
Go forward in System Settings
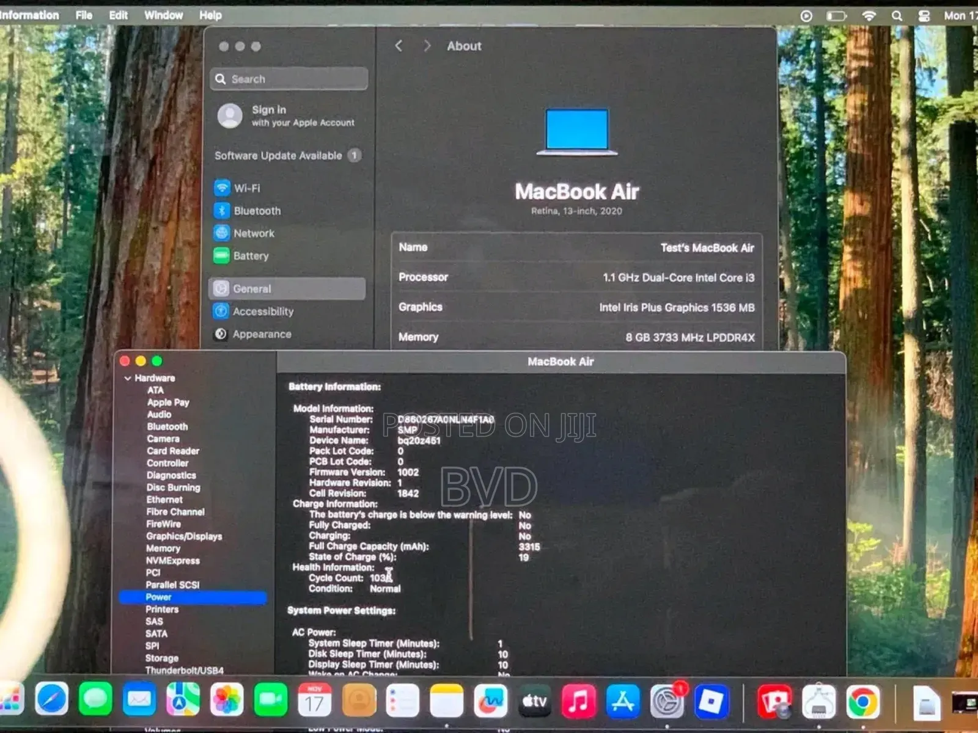click(427, 46)
